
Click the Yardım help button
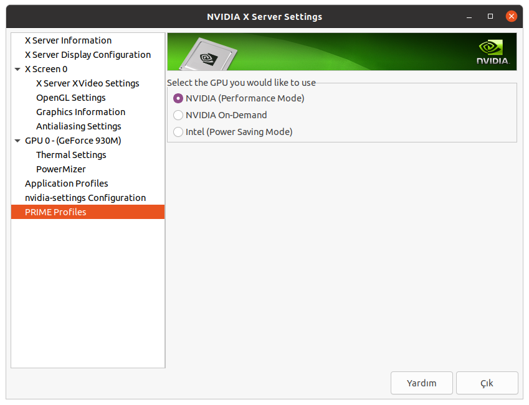422,383
